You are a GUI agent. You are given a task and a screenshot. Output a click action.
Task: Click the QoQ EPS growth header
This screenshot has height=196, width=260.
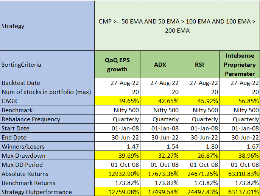117,64
